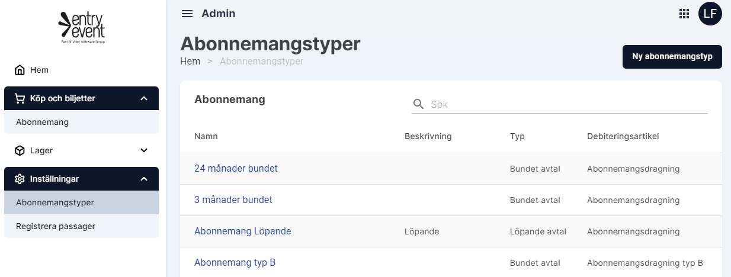Screen dimensions: 731x277
Task: Click the Inställningar gear icon
Action: (20, 179)
